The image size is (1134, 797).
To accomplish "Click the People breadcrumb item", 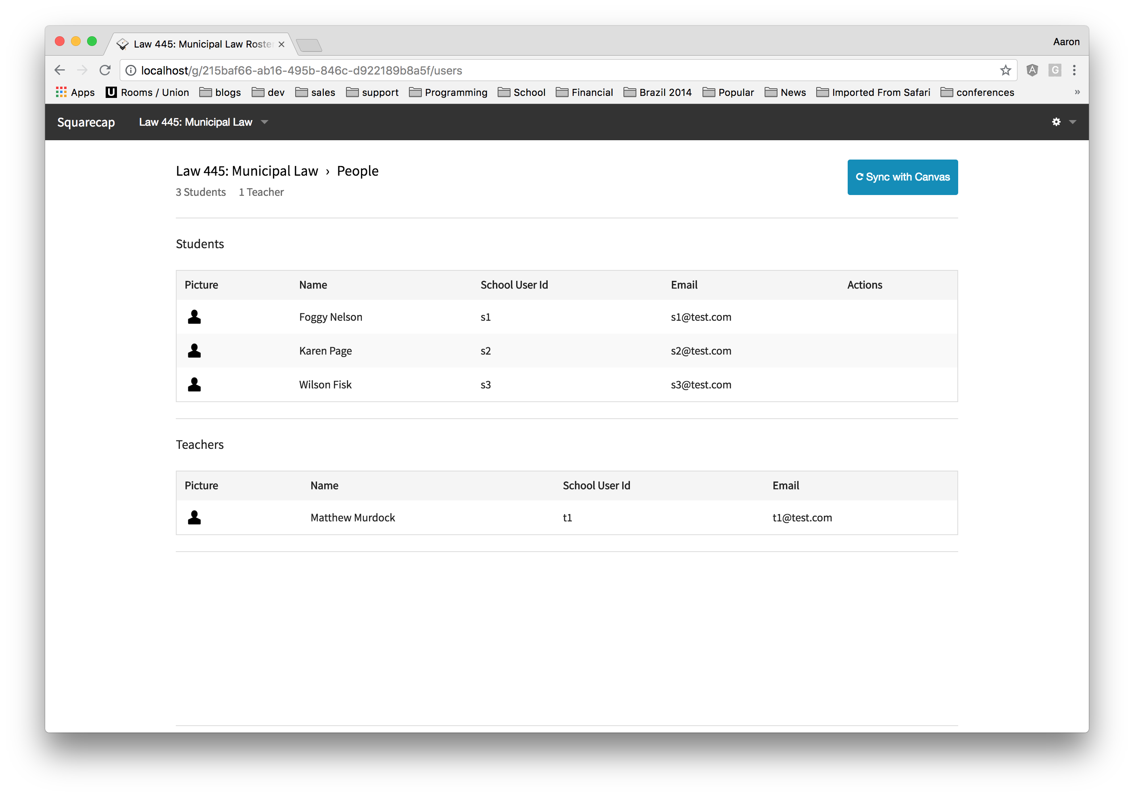I will [360, 170].
